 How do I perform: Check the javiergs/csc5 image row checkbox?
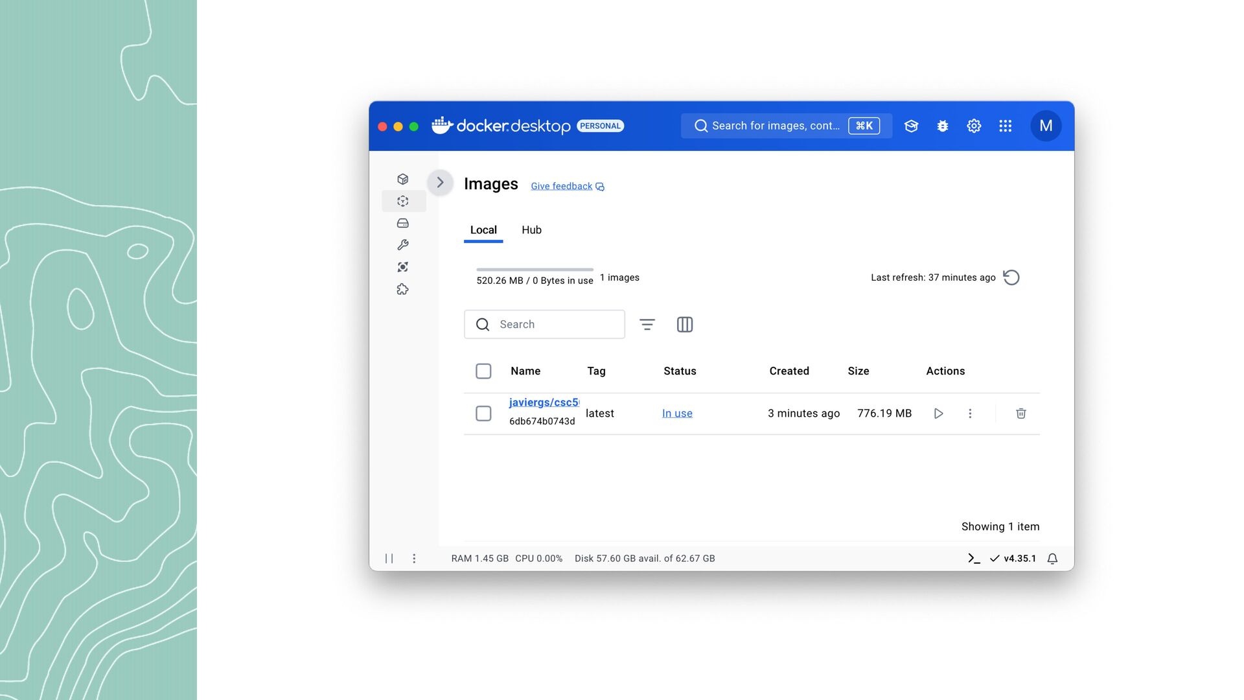pos(483,414)
